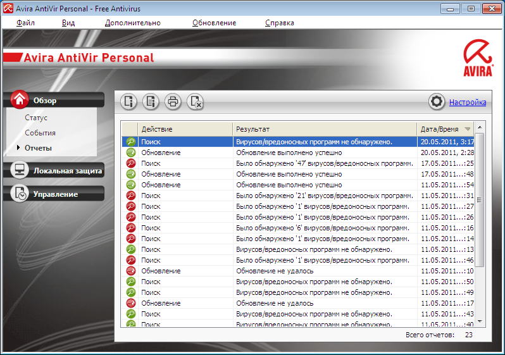Click the Avira umbrella logo
Image resolution: width=505 pixels, height=355 pixels.
pos(478,58)
